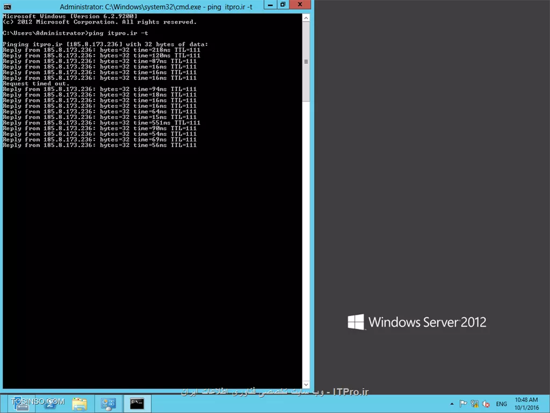This screenshot has width=550, height=413.
Task: Open the muted volume tray icon
Action: click(486, 404)
